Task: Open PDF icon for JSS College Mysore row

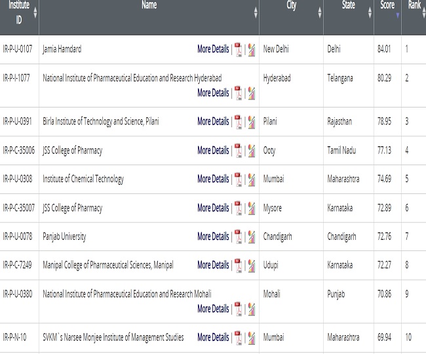Action: pyautogui.click(x=239, y=208)
